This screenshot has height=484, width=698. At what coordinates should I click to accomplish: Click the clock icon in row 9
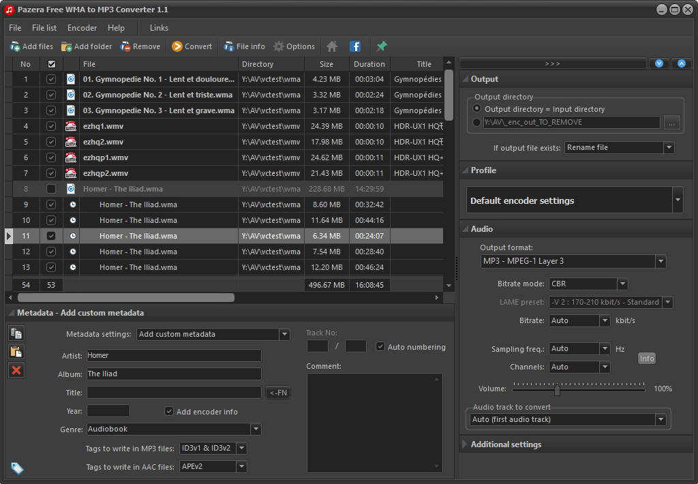[x=72, y=205]
